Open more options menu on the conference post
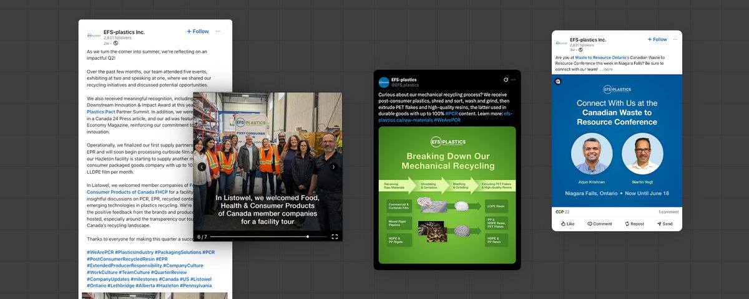The image size is (749, 299). [675, 39]
